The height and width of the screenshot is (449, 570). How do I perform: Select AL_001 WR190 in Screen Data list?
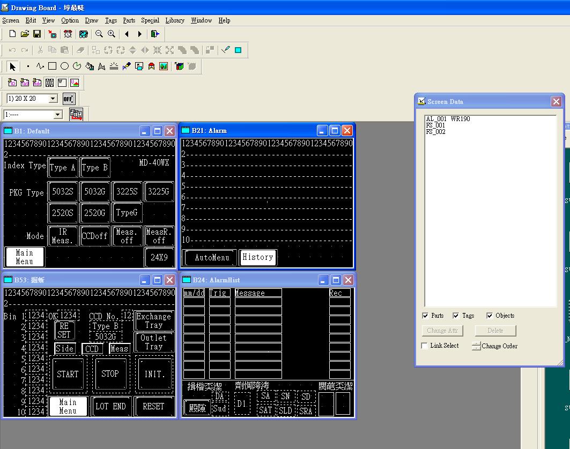pyautogui.click(x=448, y=119)
